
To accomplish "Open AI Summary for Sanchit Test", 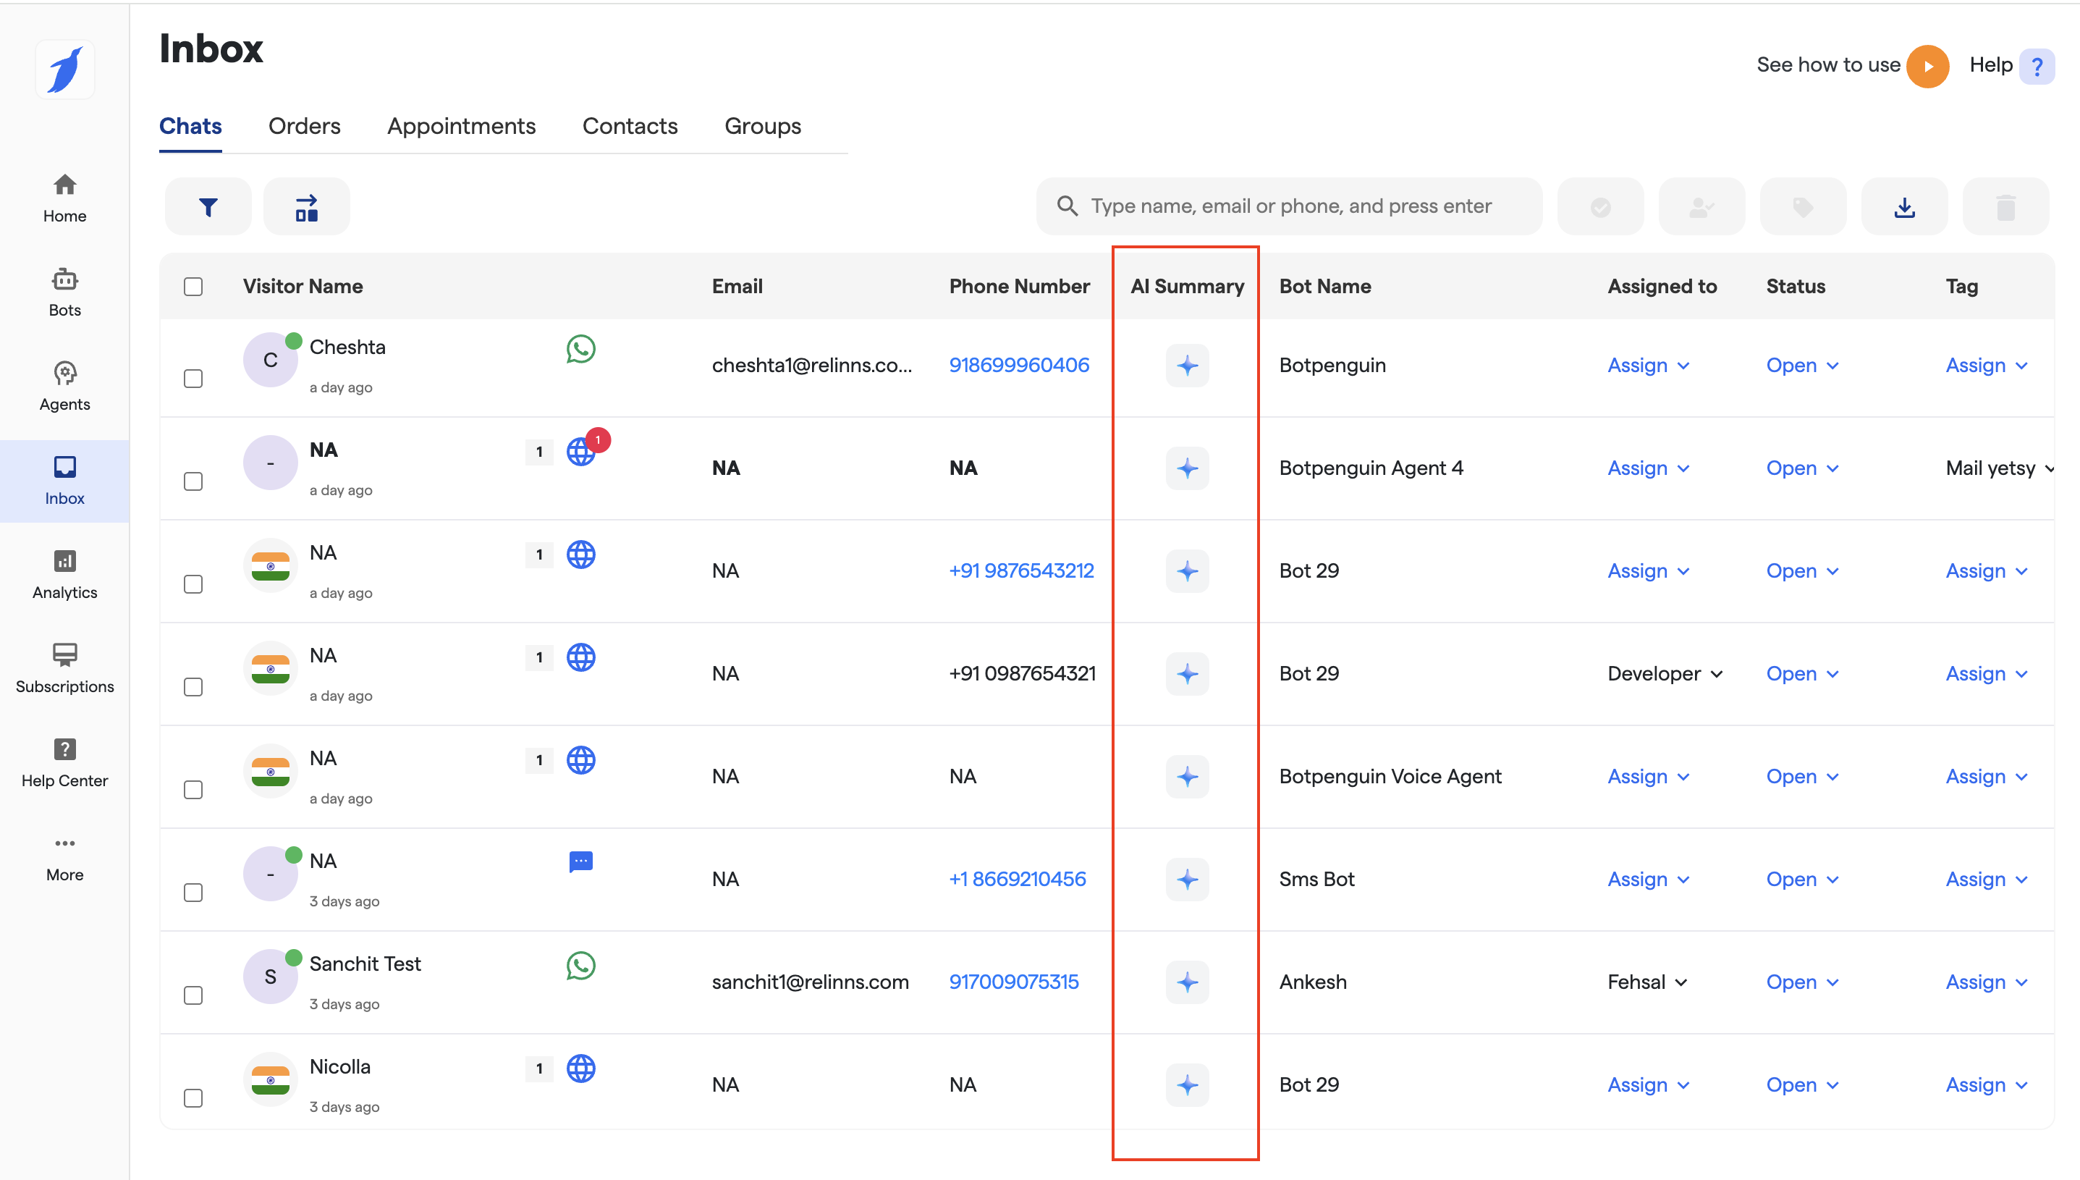I will 1187,982.
